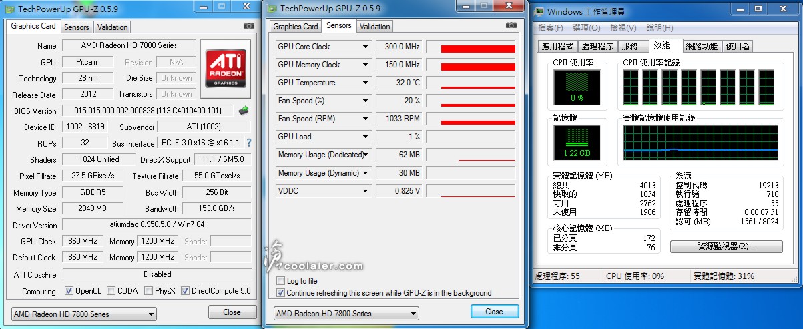This screenshot has height=329, width=803.
Task: Click camera screenshot icon in Sensors window
Action: [511, 25]
